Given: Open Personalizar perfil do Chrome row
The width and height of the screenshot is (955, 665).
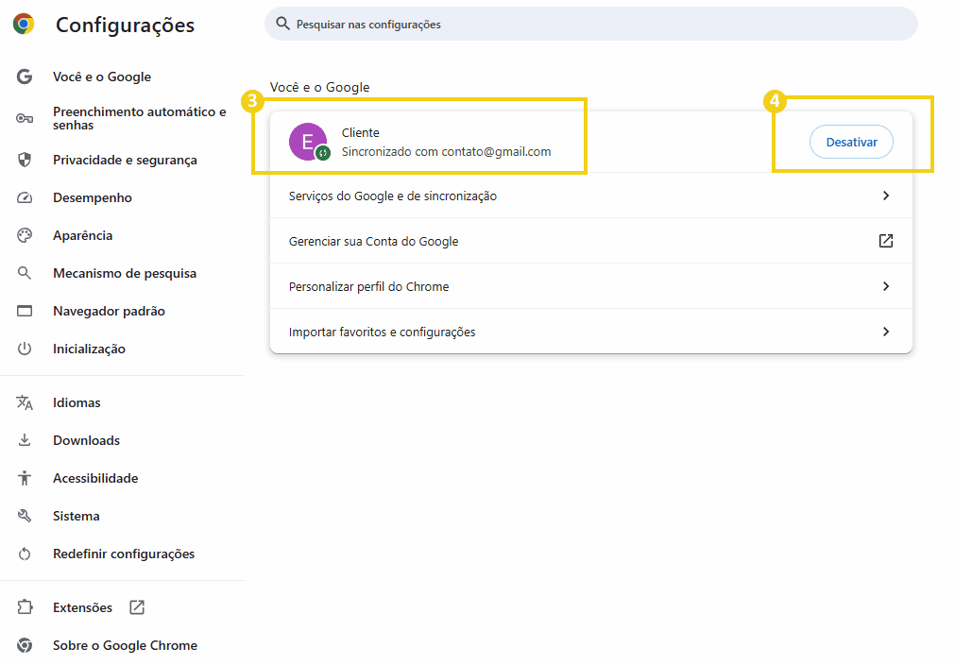Looking at the screenshot, I should [590, 286].
